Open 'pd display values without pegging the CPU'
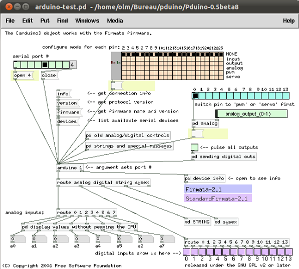The width and height of the screenshot is (299, 269). tap(79, 226)
